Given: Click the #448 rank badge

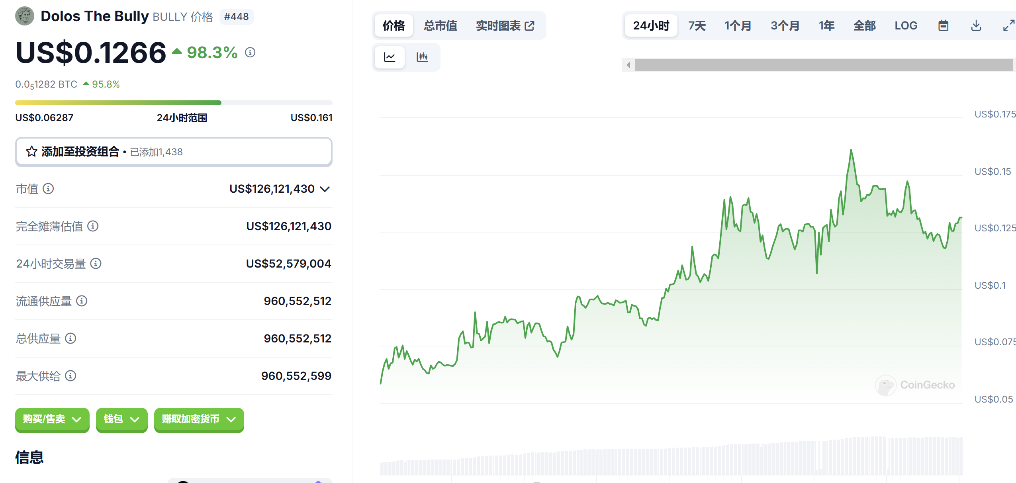Looking at the screenshot, I should click(x=236, y=17).
